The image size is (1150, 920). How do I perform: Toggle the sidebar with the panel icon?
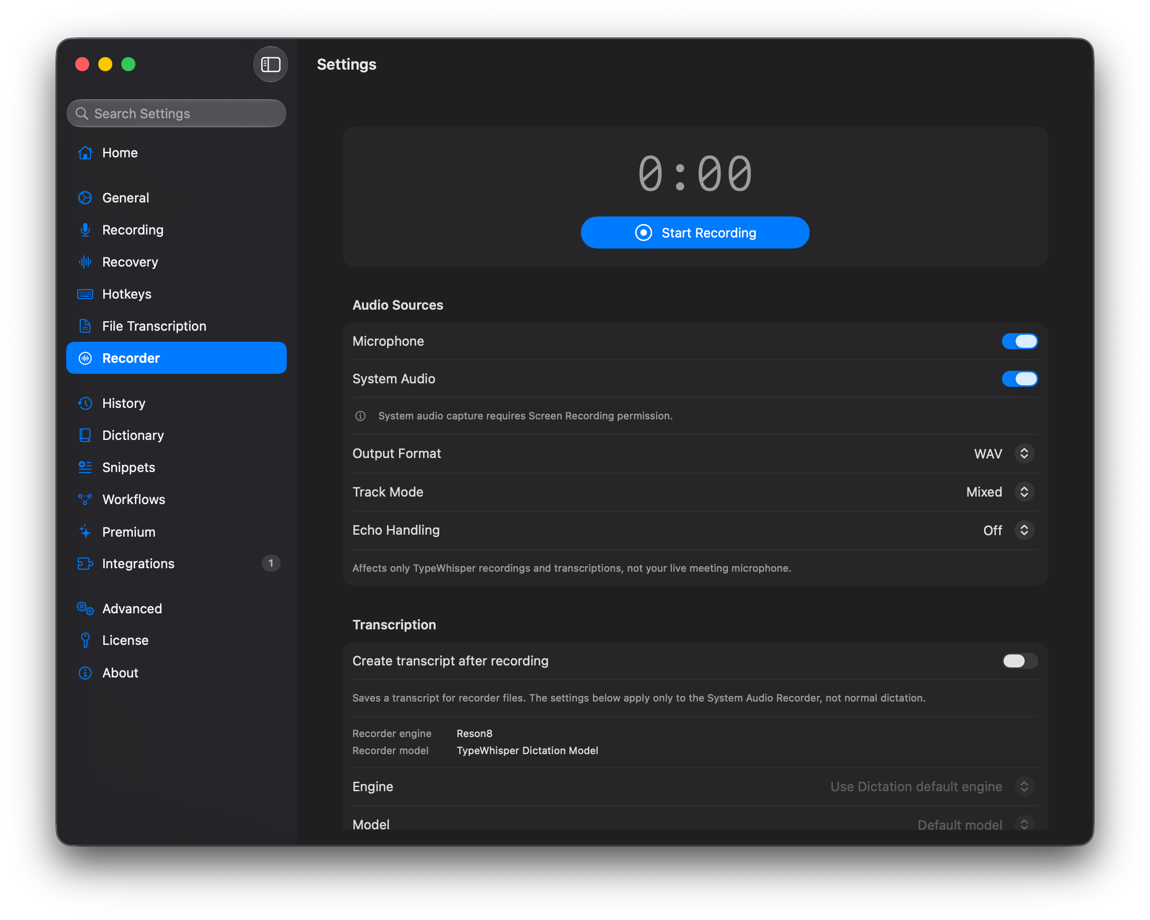(270, 65)
